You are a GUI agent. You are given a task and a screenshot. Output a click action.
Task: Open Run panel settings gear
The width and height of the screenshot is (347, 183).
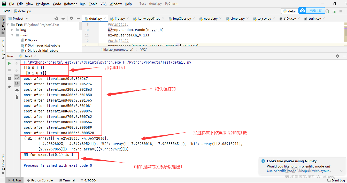pyautogui.click(x=337, y=56)
